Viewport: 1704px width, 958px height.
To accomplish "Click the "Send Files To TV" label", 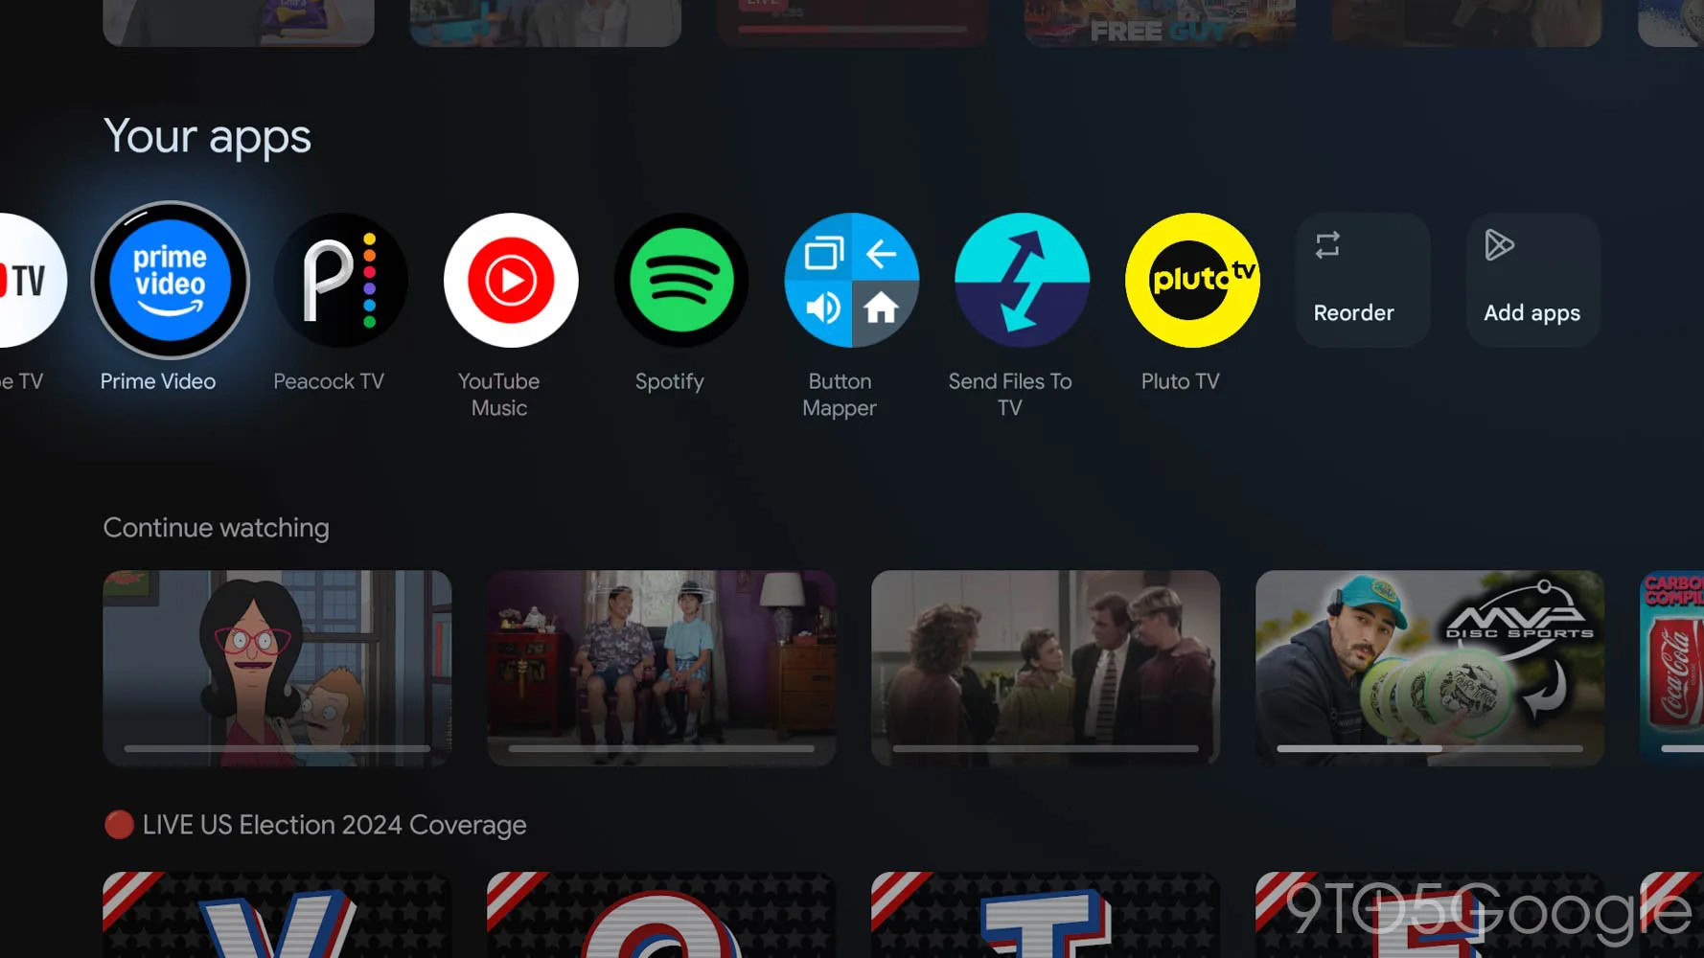I will 1010,395.
